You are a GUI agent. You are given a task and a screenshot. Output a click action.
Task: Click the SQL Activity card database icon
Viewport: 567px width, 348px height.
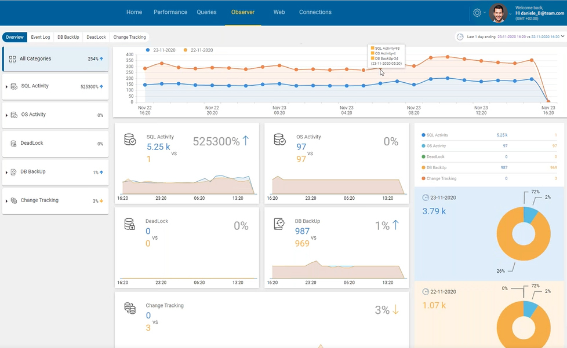[130, 140]
